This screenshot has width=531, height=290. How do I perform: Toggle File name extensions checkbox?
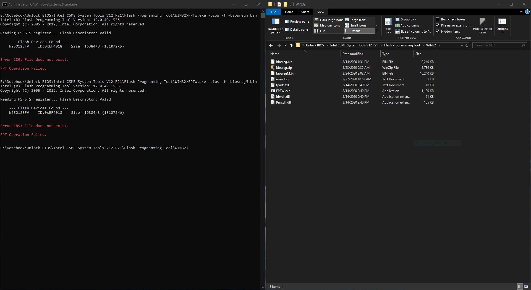pyautogui.click(x=437, y=25)
